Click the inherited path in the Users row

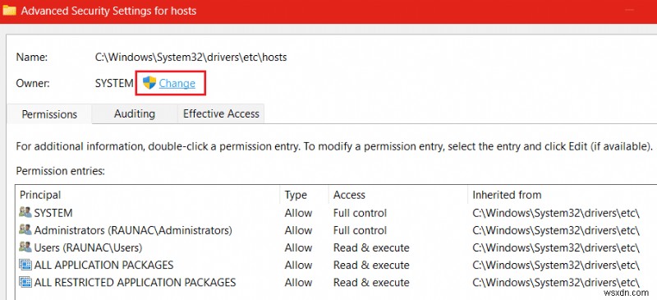[x=556, y=247]
